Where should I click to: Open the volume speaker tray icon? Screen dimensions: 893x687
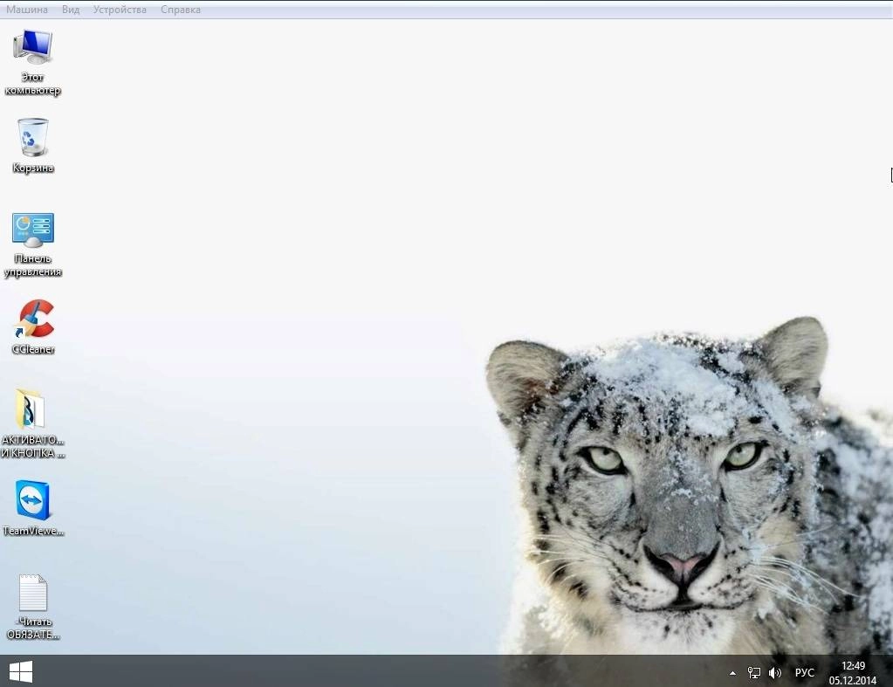(x=774, y=673)
